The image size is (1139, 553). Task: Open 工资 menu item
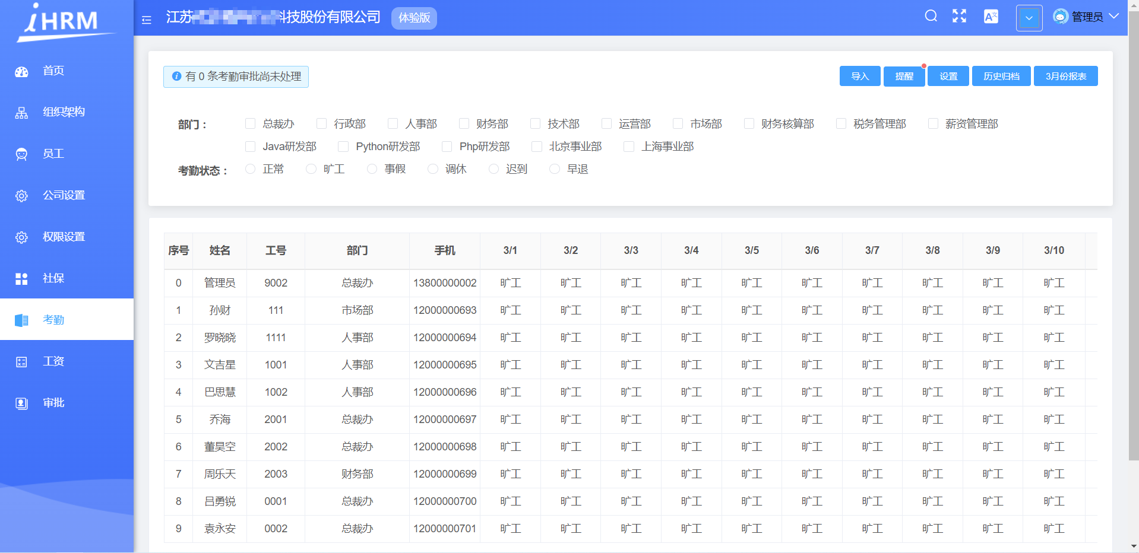pyautogui.click(x=67, y=362)
